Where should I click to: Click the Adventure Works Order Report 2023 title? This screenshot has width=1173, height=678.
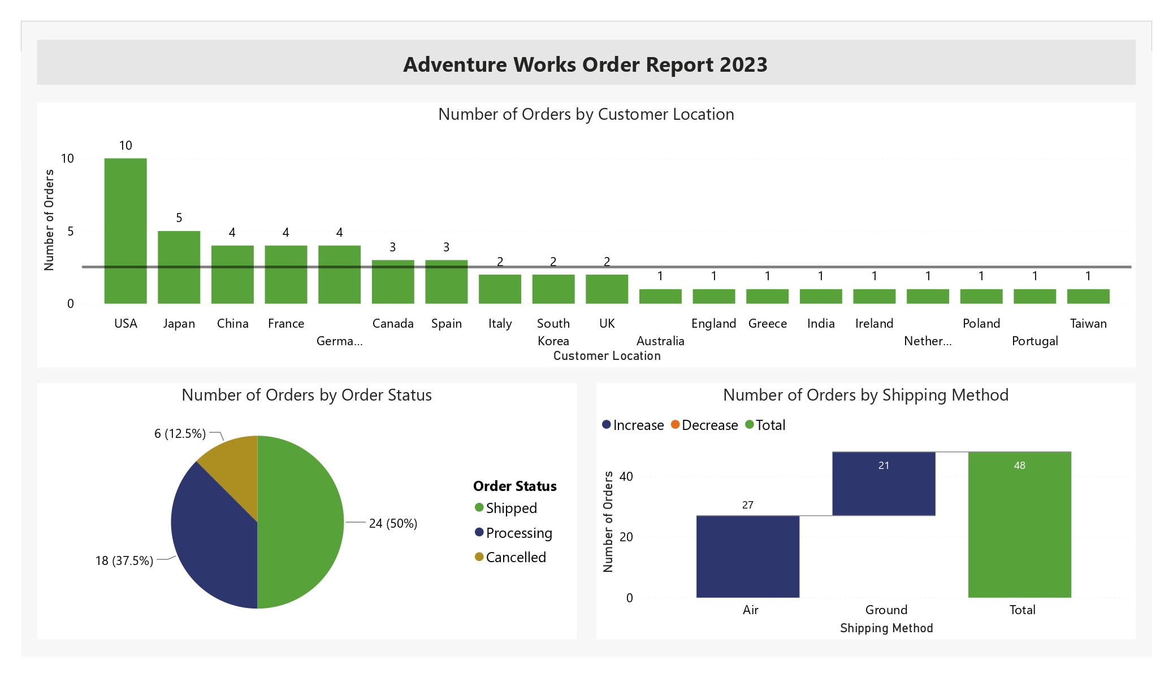coord(586,64)
